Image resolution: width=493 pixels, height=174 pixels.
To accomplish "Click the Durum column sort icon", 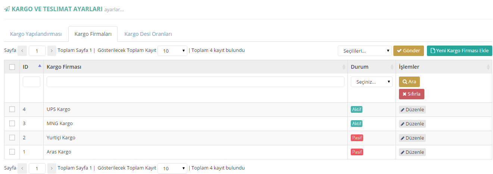I will click(392, 67).
